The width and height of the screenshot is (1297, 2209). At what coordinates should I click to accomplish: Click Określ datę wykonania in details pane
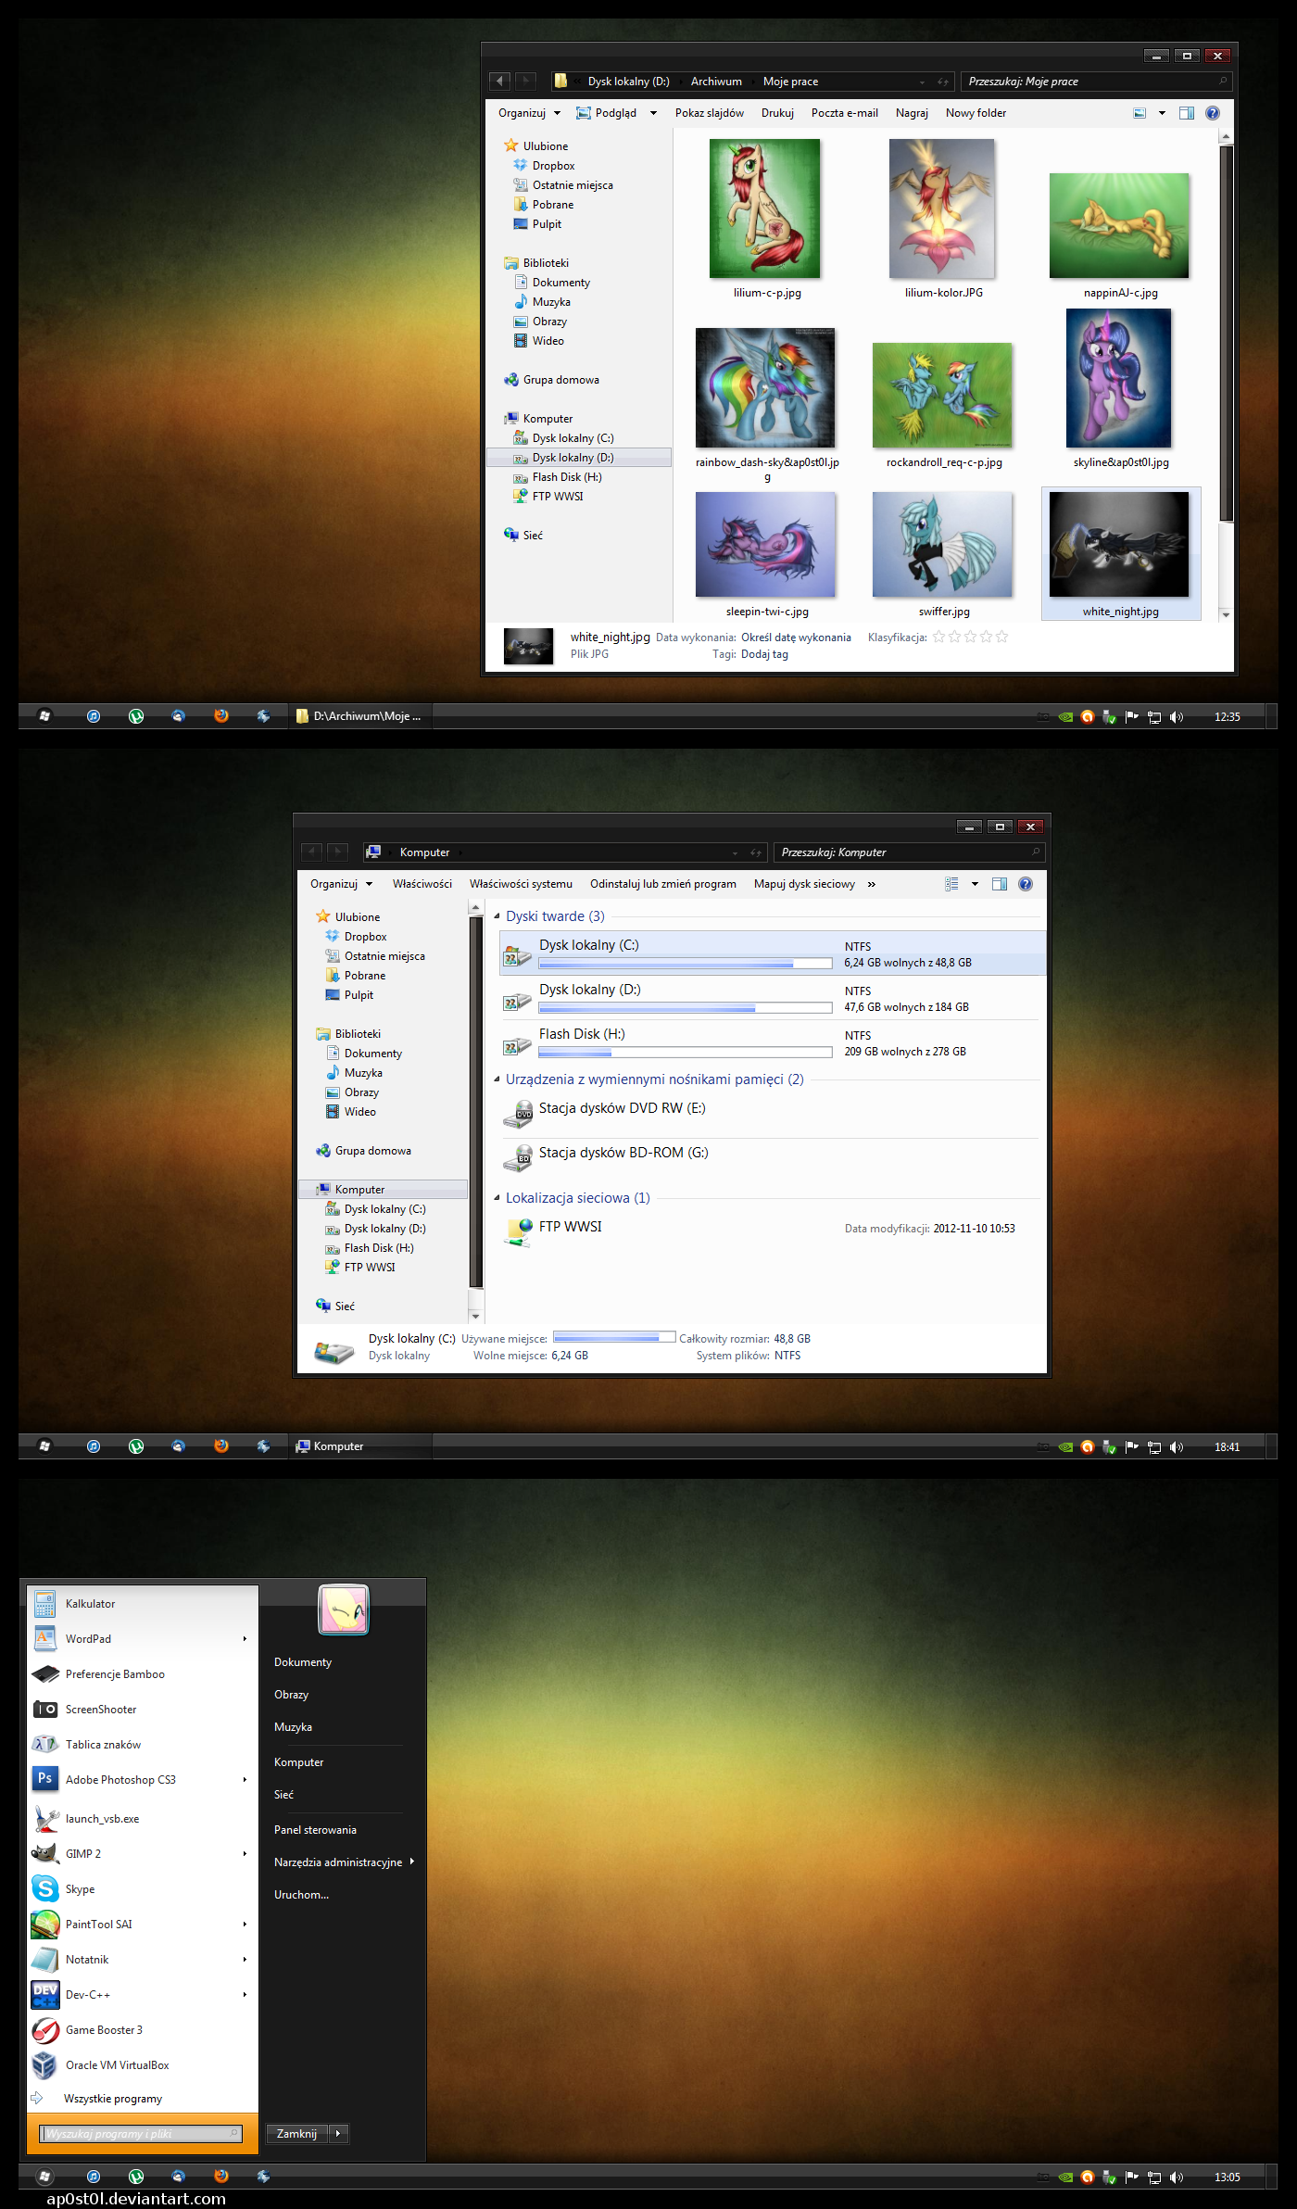tap(796, 637)
